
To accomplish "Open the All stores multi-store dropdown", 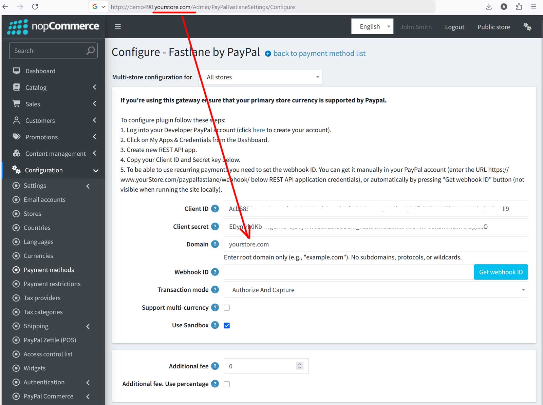I will point(260,77).
